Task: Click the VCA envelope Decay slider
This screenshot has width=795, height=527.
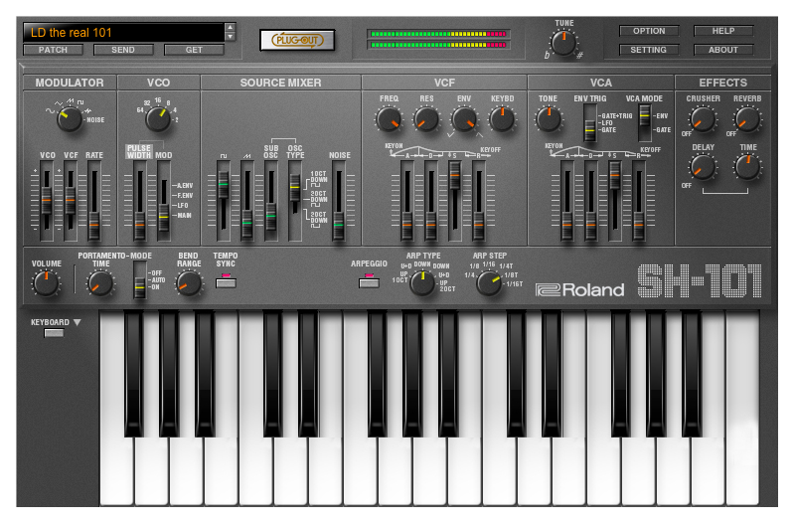Action: (590, 202)
